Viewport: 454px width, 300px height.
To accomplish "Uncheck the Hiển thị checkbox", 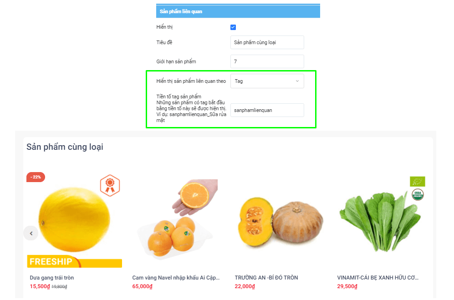I will pos(233,27).
